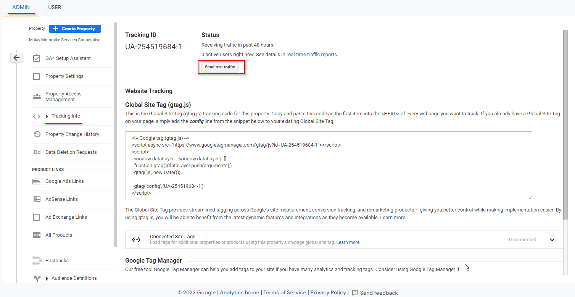Open GA4 Setup Assistant checkmark icon

click(x=37, y=58)
